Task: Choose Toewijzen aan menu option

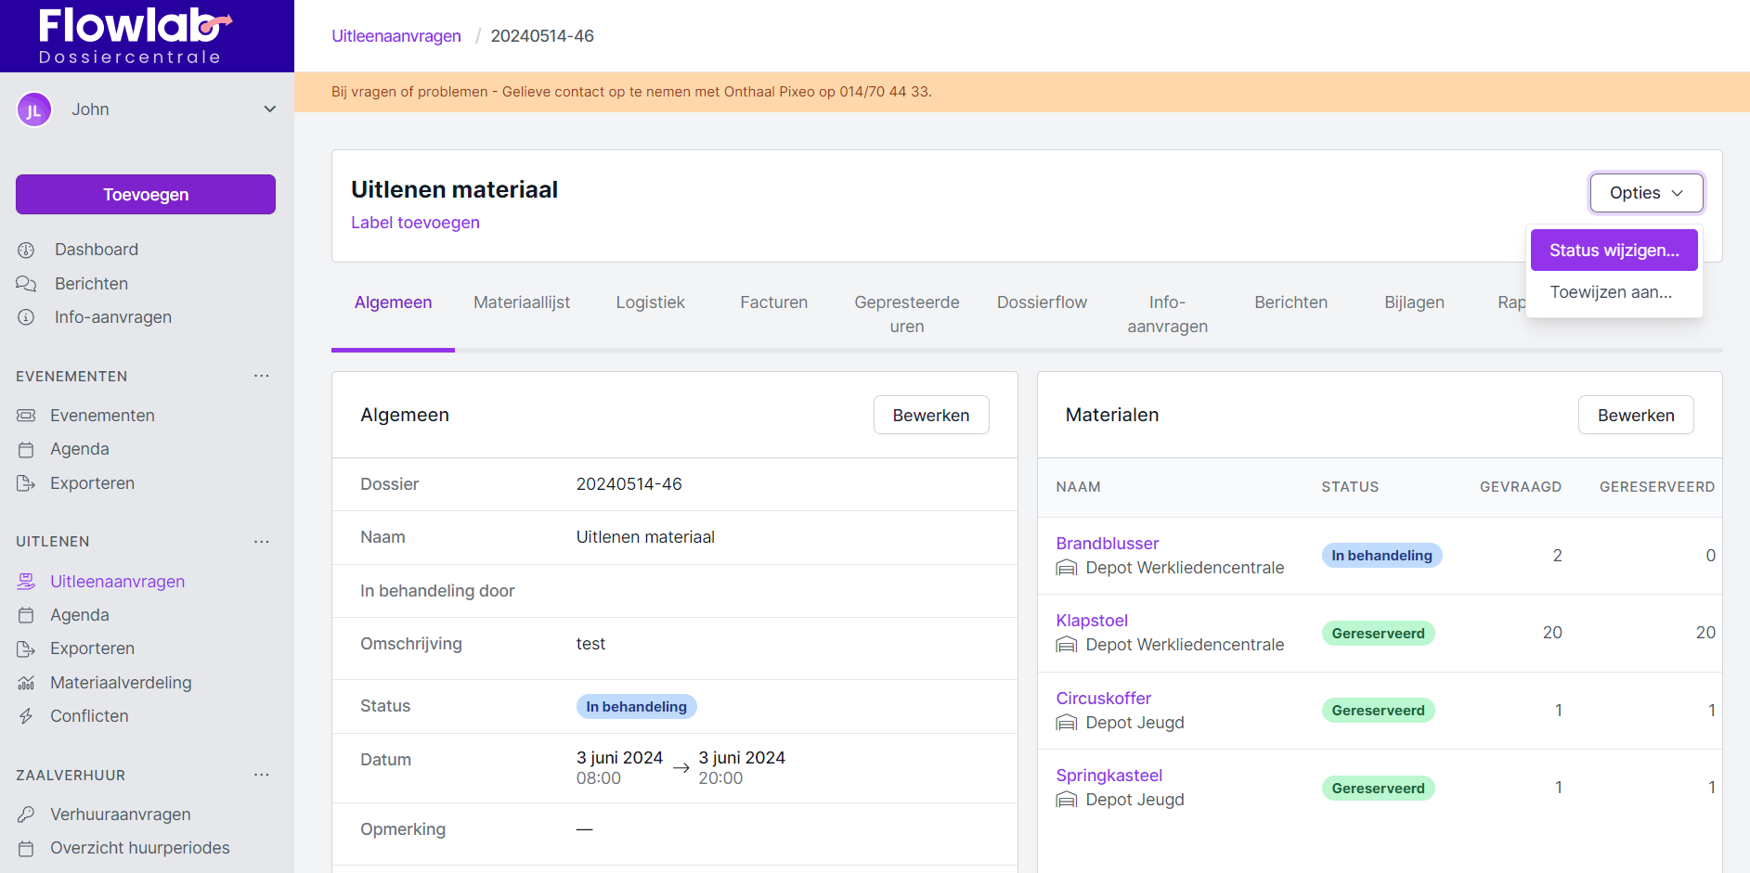Action: 1611,292
